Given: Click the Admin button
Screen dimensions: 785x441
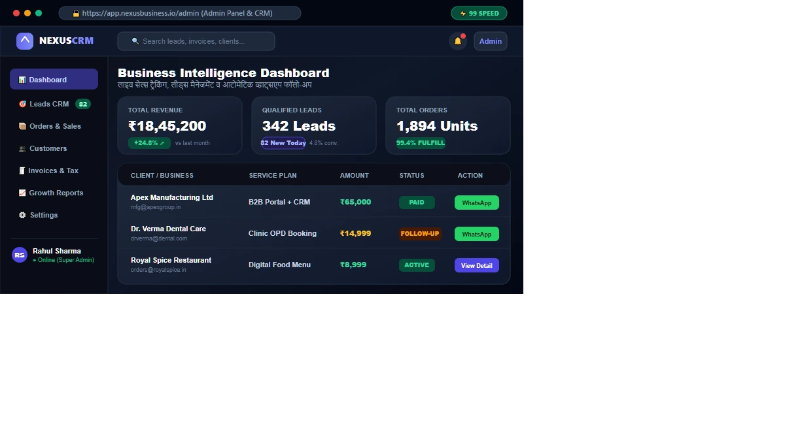Looking at the screenshot, I should click(491, 41).
